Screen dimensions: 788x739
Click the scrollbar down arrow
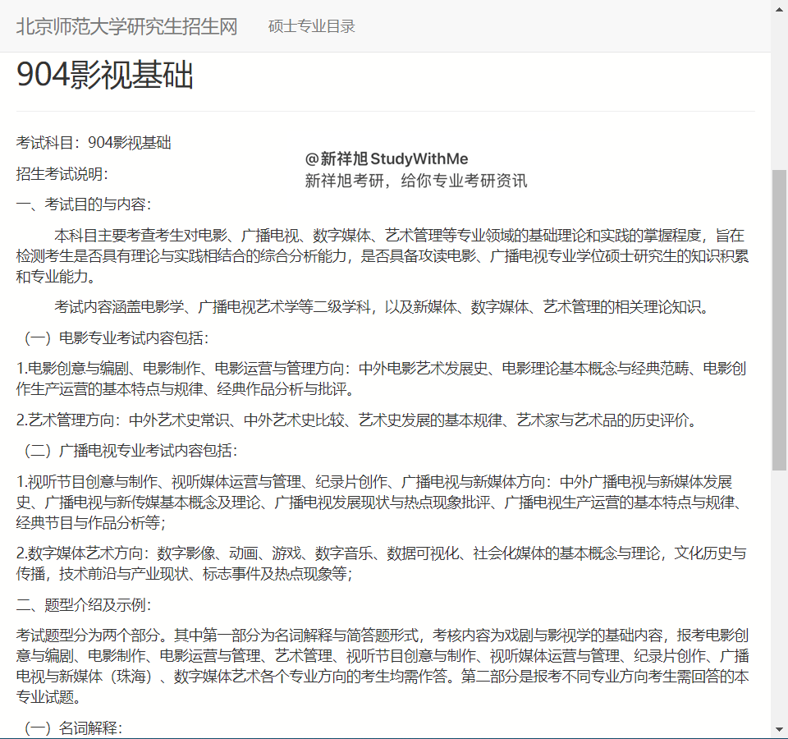click(779, 728)
